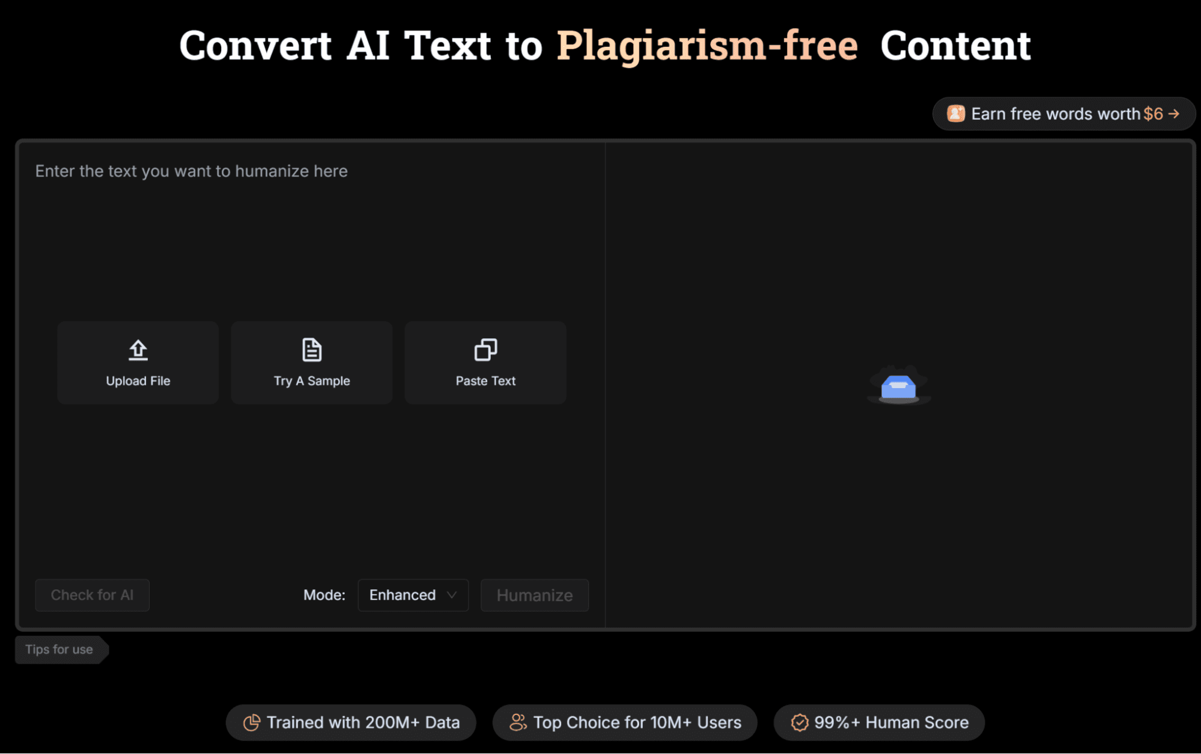Click the Upload File arrow icon

(138, 350)
